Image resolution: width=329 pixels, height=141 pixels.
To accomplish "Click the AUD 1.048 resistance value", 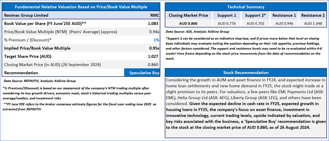I will coord(313,24).
